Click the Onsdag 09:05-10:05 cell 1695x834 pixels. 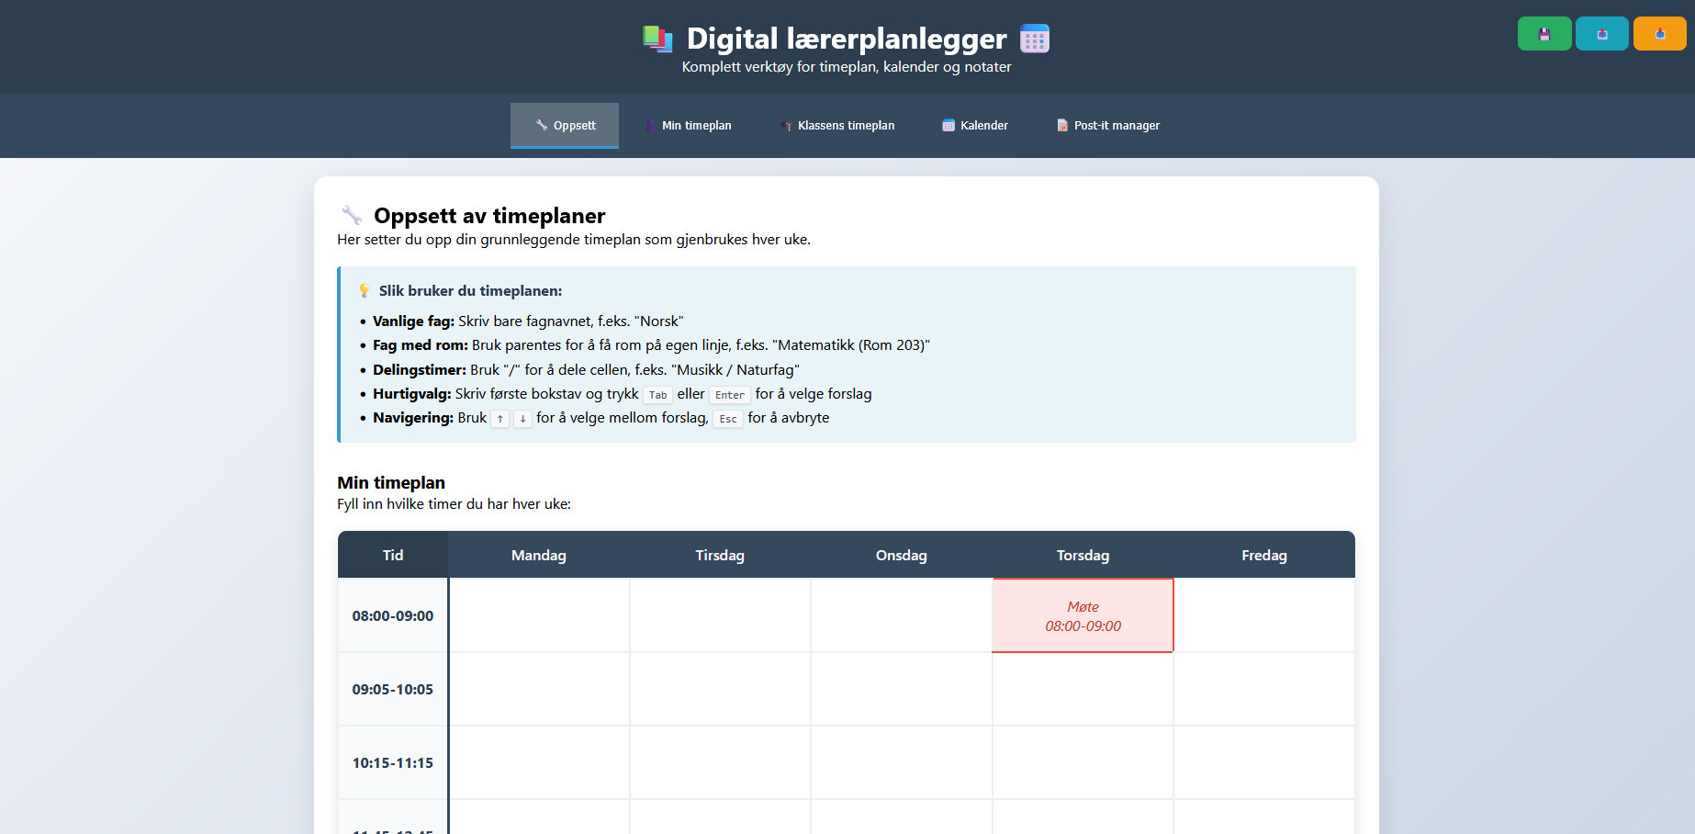click(x=902, y=689)
